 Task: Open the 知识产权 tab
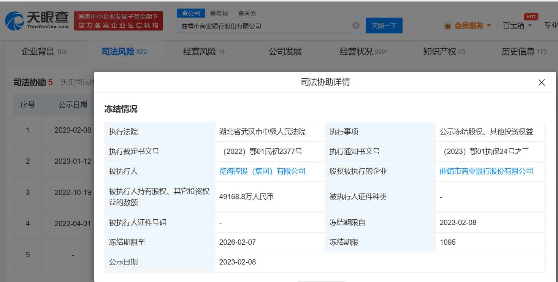coord(444,52)
